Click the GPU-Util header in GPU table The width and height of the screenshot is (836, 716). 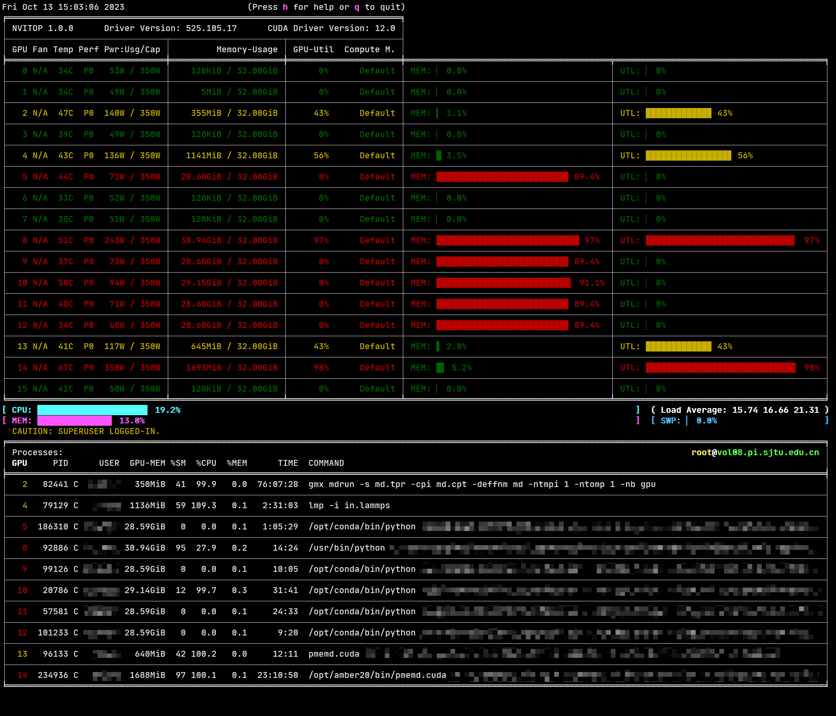[x=314, y=49]
